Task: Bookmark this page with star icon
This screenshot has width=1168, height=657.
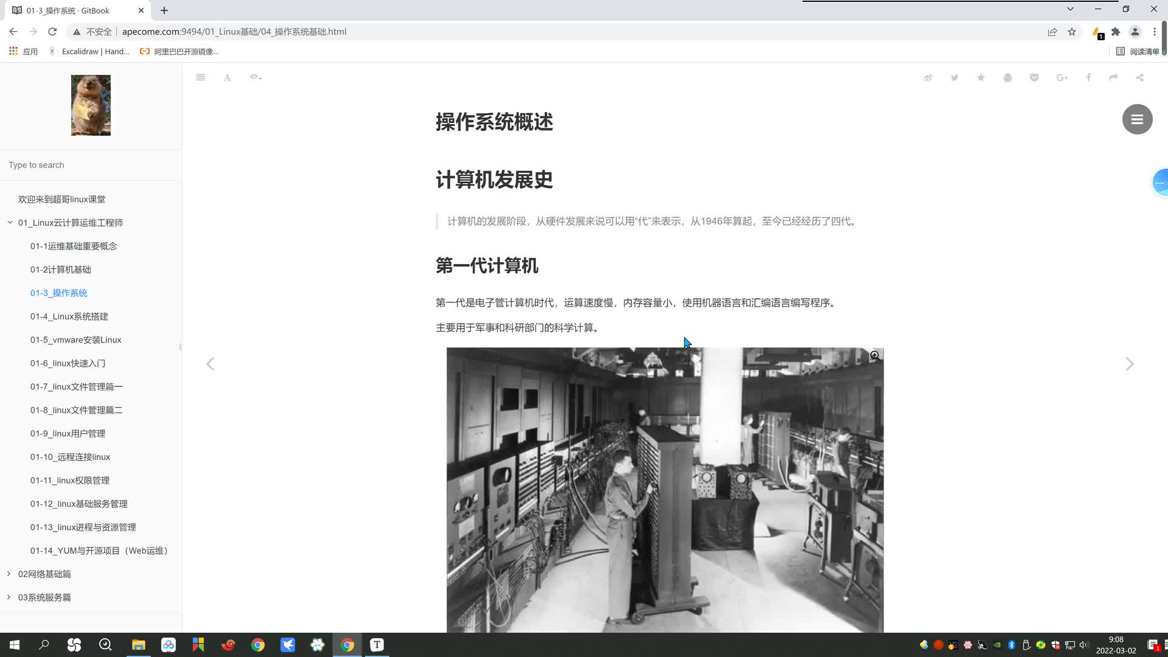Action: (x=1072, y=32)
